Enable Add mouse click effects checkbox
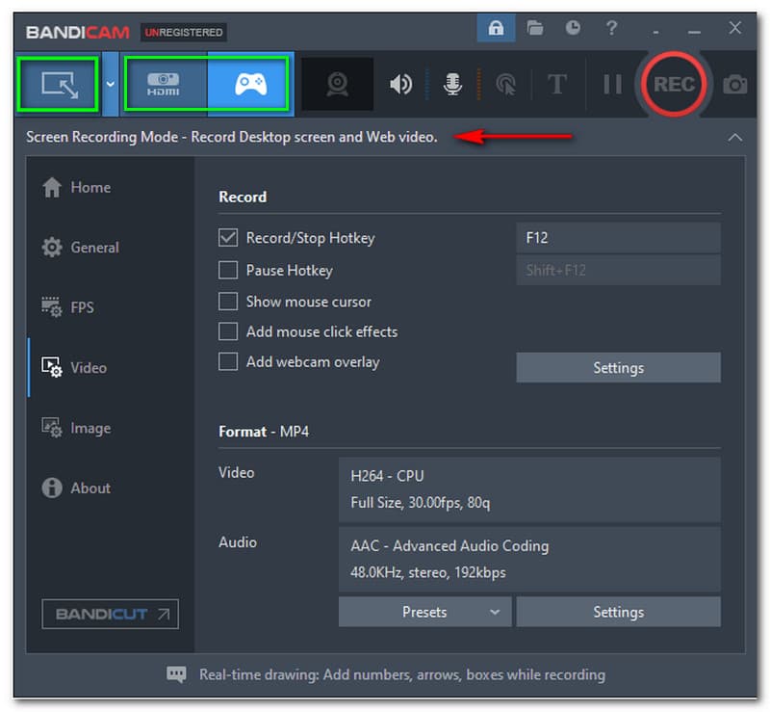 (228, 331)
